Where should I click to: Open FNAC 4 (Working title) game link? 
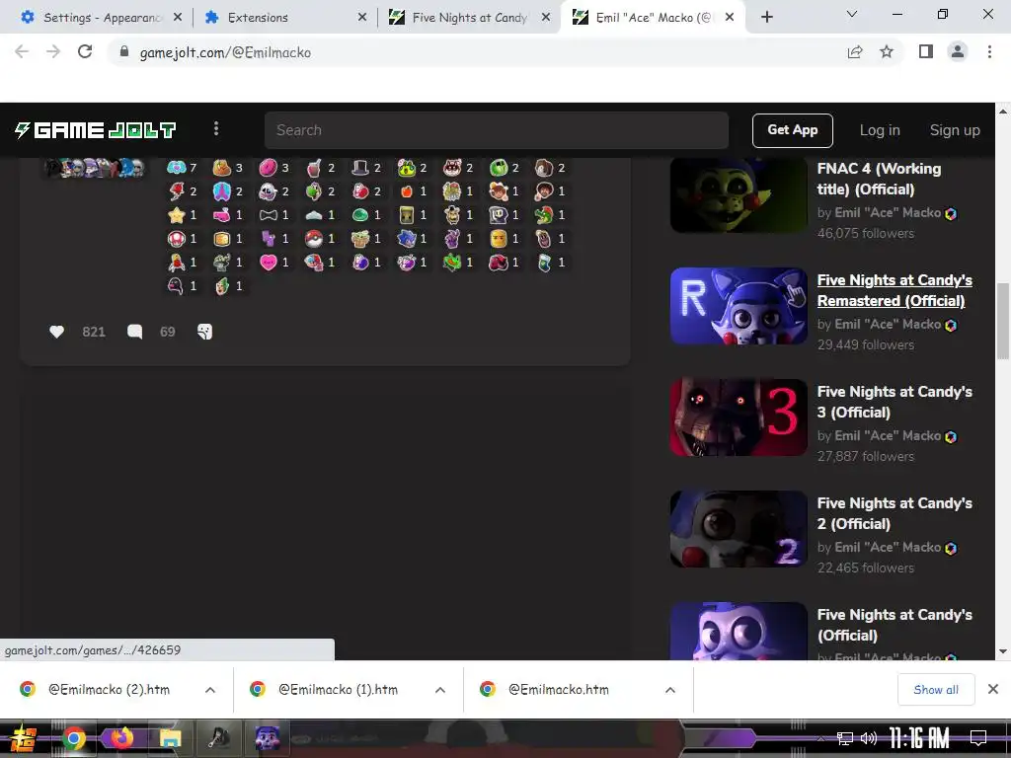879,179
